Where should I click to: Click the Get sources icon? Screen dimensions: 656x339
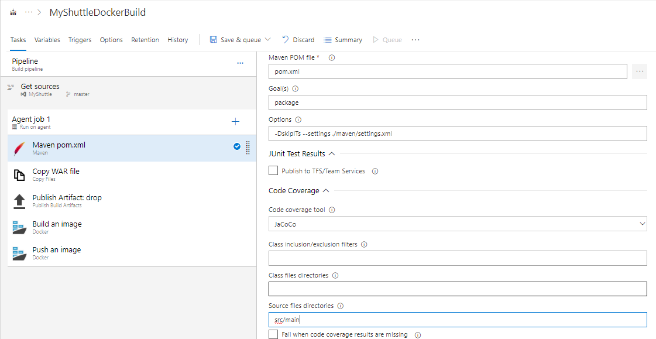coord(11,87)
